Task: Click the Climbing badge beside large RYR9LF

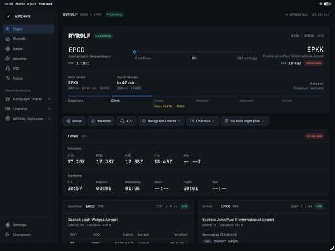Action: (x=103, y=36)
